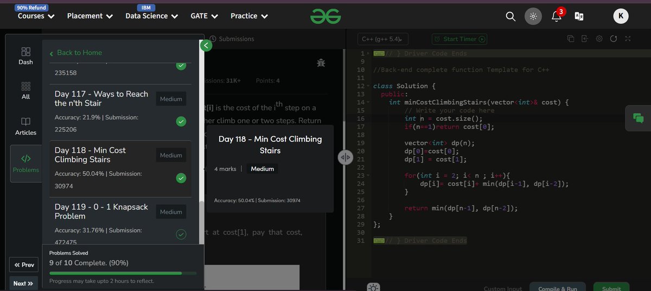651x291 pixels.
Task: Open the language translate icon
Action: click(x=579, y=16)
